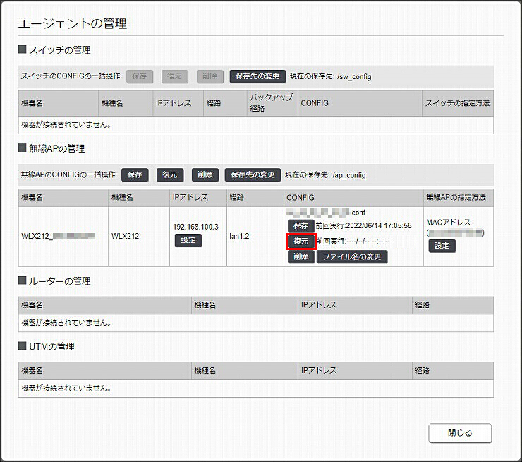Click 無線APの管理 section heading
The image size is (522, 462).
[56, 148]
